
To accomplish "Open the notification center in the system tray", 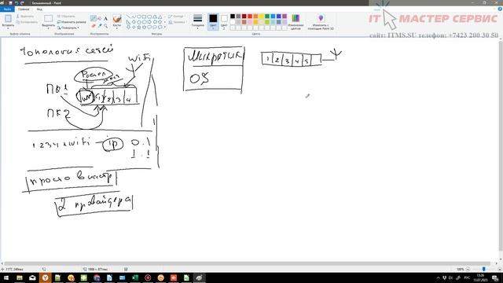I will 495,277.
